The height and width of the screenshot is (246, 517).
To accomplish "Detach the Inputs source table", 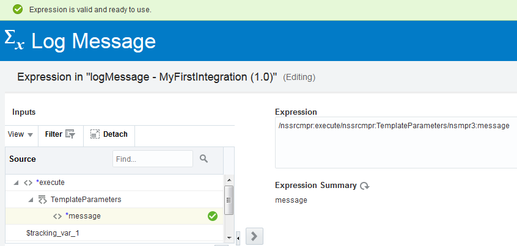I will [x=109, y=134].
